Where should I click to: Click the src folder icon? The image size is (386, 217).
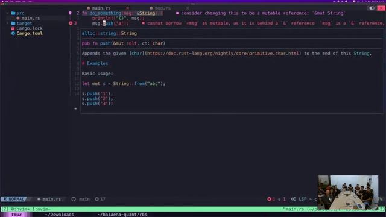point(13,13)
